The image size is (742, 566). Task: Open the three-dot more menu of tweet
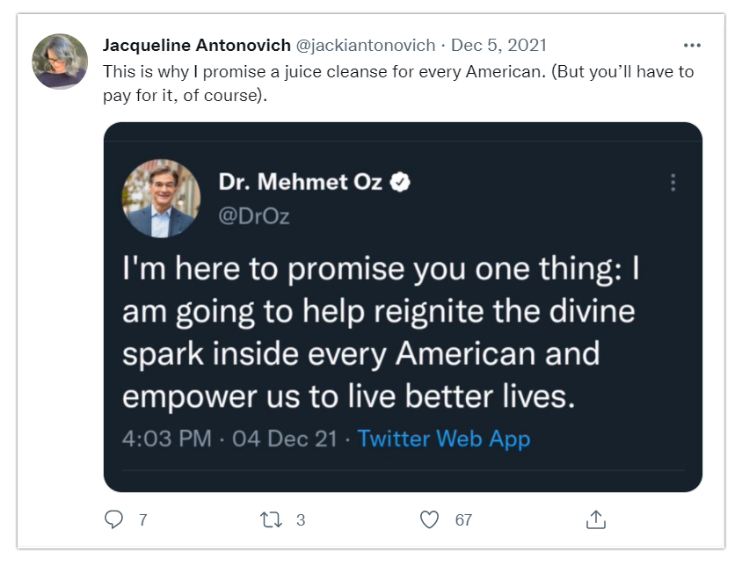pyautogui.click(x=692, y=46)
